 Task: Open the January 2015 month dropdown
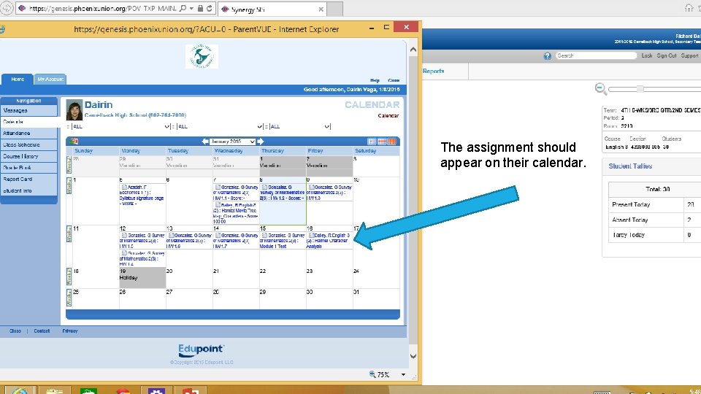coord(232,141)
